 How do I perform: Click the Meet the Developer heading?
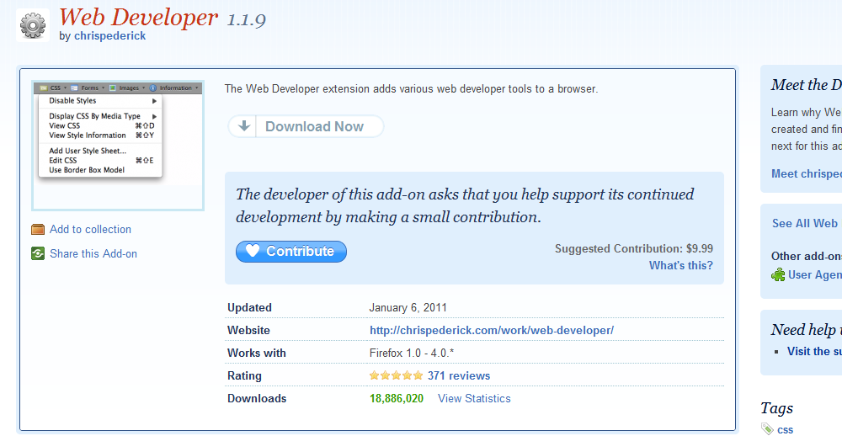pos(806,85)
